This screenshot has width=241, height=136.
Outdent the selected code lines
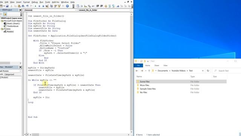(x=101, y=6)
